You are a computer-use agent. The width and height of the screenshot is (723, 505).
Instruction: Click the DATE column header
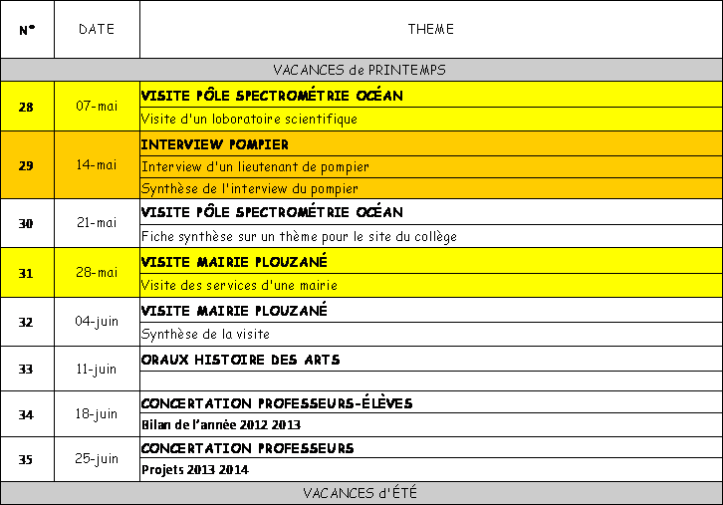point(97,30)
